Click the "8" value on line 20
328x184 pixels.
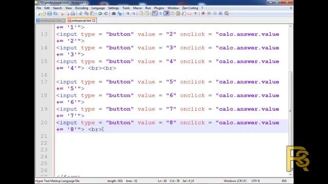171,123
